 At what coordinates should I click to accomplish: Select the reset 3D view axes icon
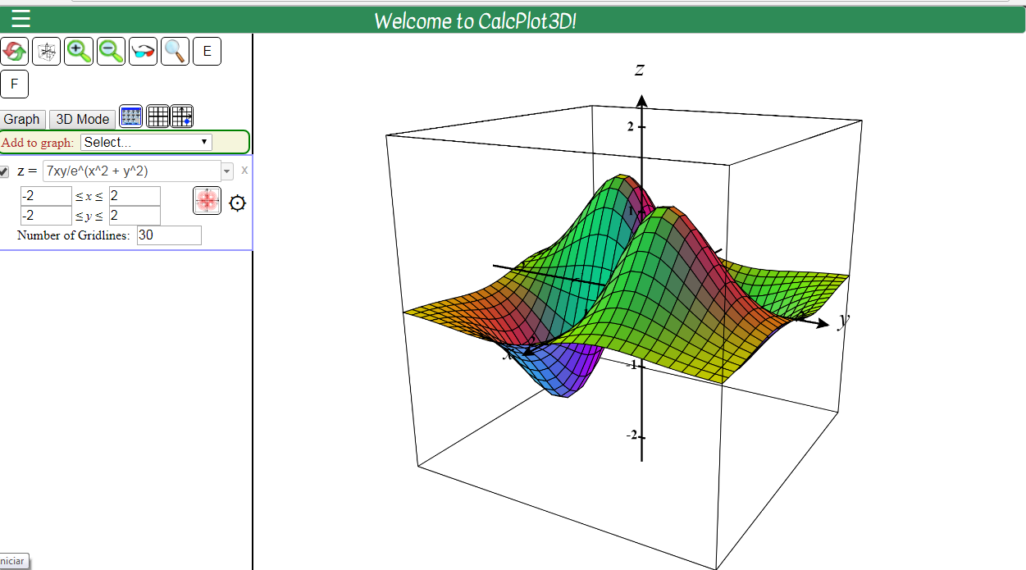coord(46,51)
